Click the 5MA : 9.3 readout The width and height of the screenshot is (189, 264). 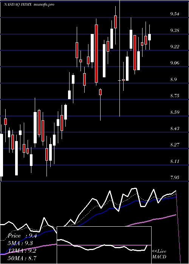[20, 243]
